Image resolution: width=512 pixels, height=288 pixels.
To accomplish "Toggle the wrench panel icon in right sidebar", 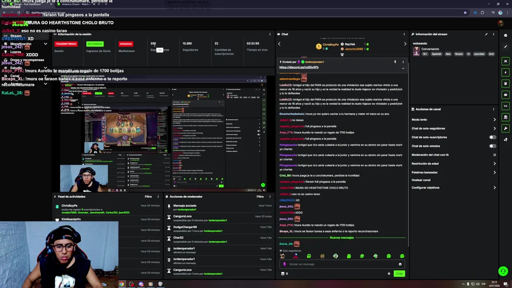I will click(x=506, y=128).
